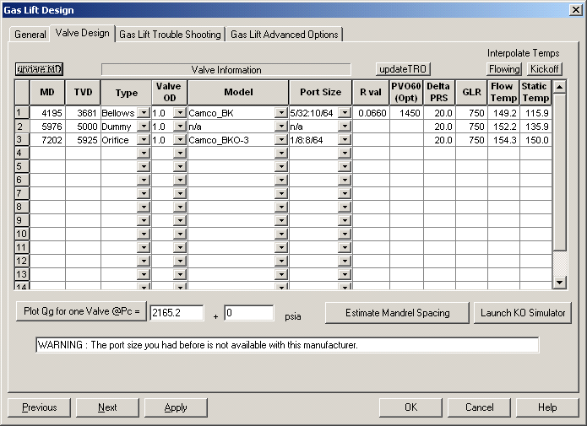Click the pressure field containing 2165.2
Screen dimensions: 587x426
[177, 313]
